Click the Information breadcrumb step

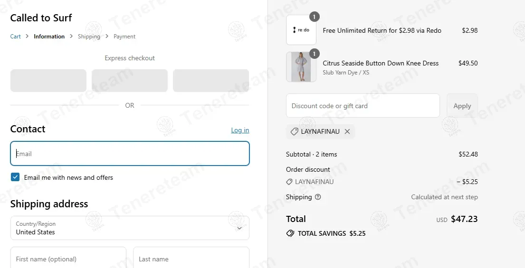tap(49, 37)
